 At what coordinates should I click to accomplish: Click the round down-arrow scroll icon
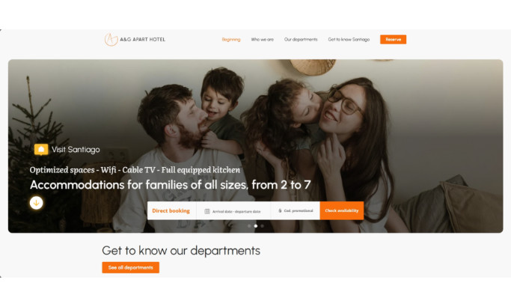[36, 203]
